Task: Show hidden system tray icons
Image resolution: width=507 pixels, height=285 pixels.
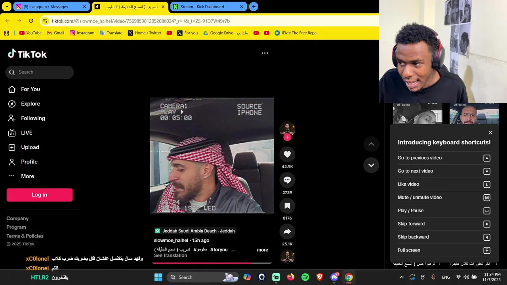Action: 402,277
